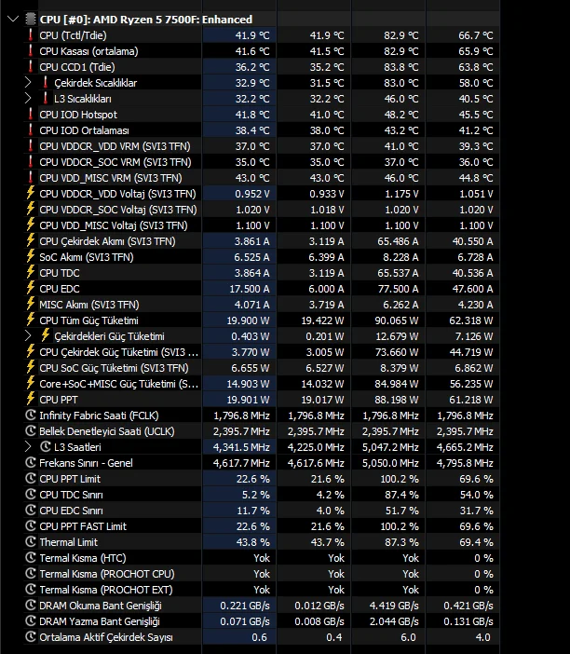The image size is (570, 654).
Task: Select the Core+SoC+MISC Güç Tüketimi label
Action: click(119, 384)
